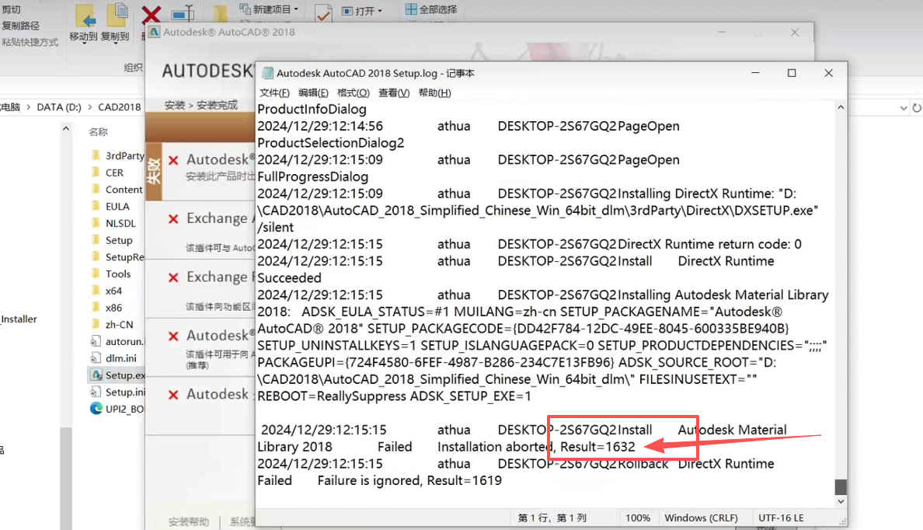Select the 3rdParty folder icon
Screen dimensions: 923x530
(96, 155)
